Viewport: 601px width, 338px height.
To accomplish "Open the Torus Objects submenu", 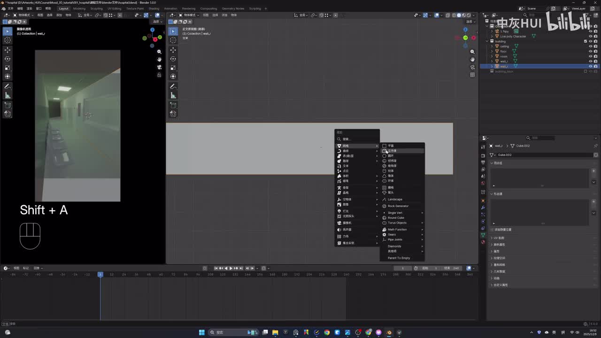I will tap(402, 223).
